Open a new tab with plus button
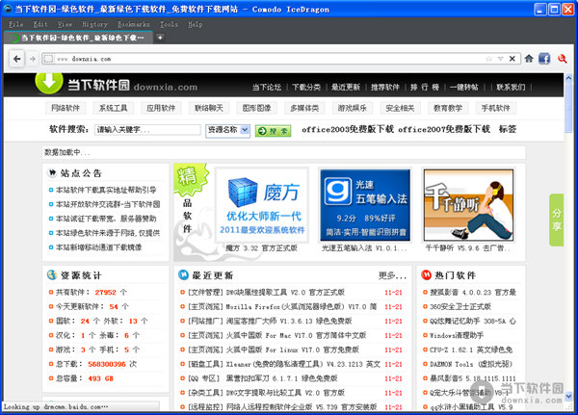The height and width of the screenshot is (415, 578). point(161,38)
